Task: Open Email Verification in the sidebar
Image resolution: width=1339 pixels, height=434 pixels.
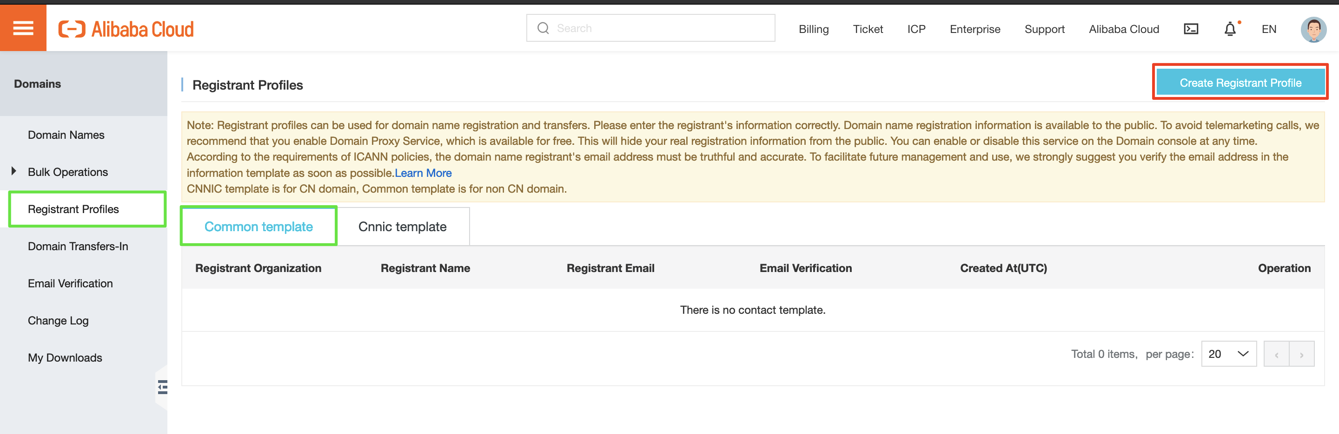Action: (70, 284)
